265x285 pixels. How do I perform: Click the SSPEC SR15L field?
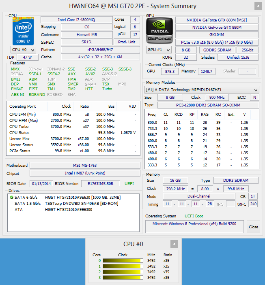[x=87, y=42]
